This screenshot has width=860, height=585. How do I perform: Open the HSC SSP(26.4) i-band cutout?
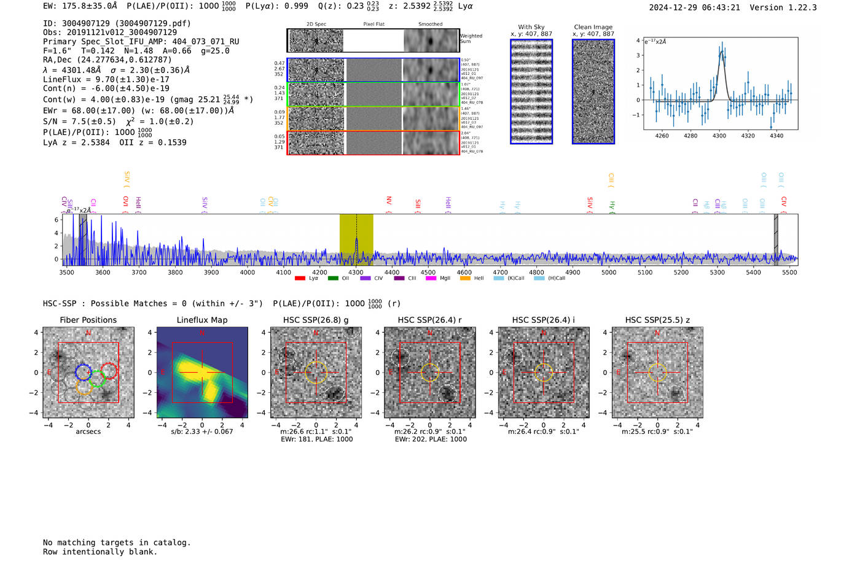click(544, 373)
